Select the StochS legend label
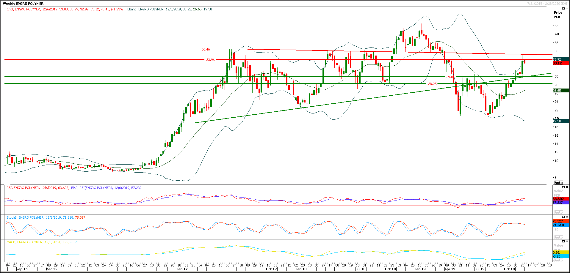Screen dimensions: 570x273 click(x=46, y=217)
